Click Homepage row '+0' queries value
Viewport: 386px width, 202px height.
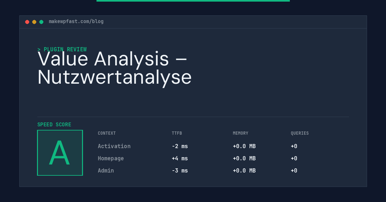(x=294, y=158)
